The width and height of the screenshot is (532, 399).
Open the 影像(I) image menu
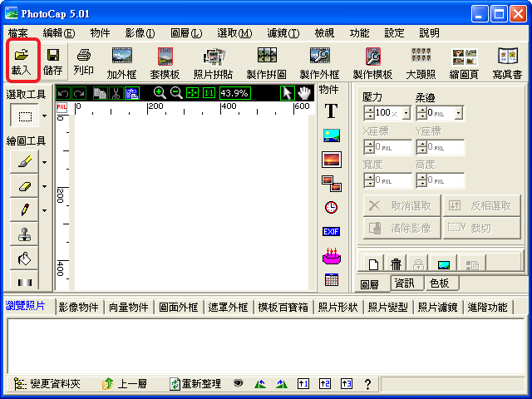point(140,33)
